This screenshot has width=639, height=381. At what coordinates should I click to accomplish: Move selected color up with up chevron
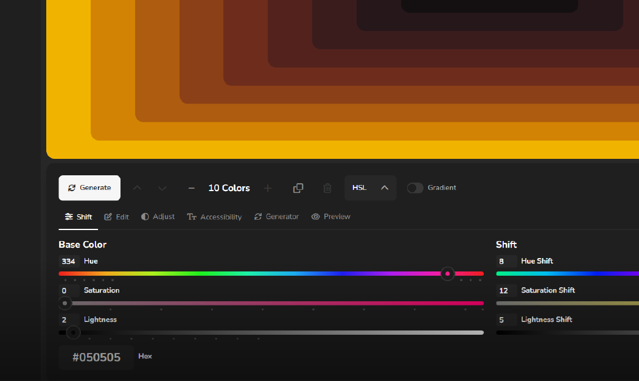tap(137, 188)
